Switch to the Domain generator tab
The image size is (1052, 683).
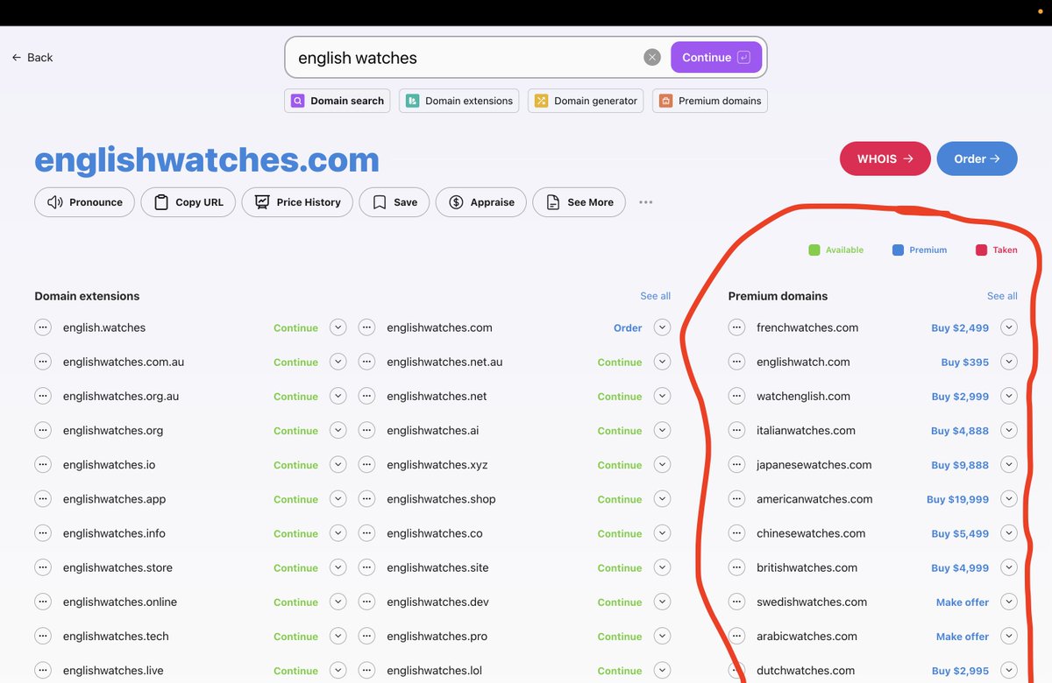pos(586,101)
